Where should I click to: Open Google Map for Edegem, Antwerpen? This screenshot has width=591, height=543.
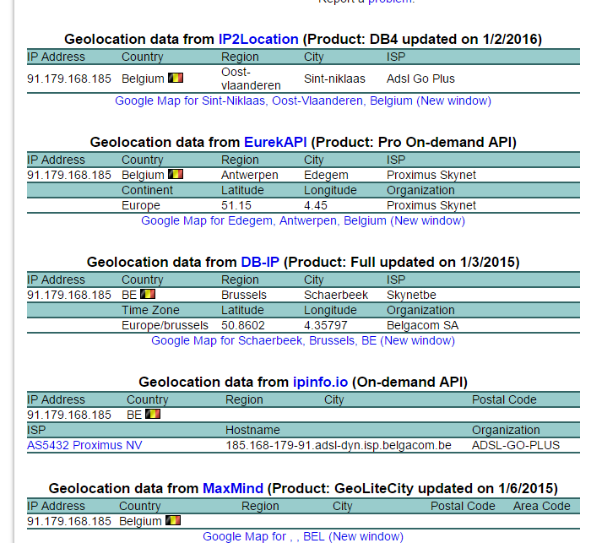coord(303,220)
